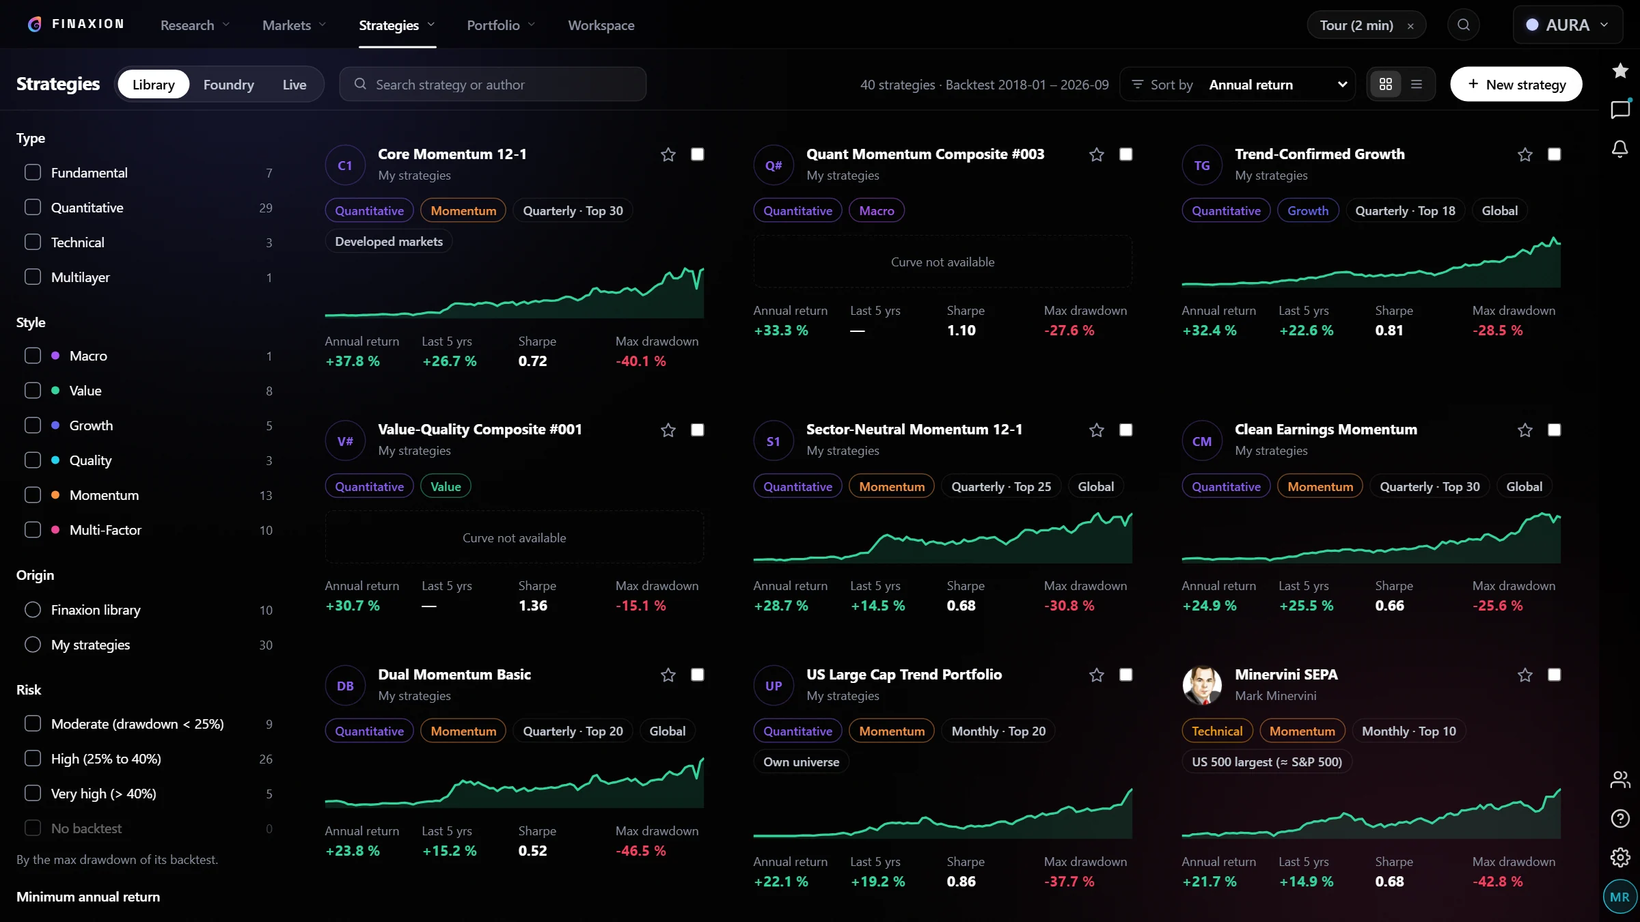Open Mark Minervini's author photo
The width and height of the screenshot is (1640, 922).
point(1202,686)
